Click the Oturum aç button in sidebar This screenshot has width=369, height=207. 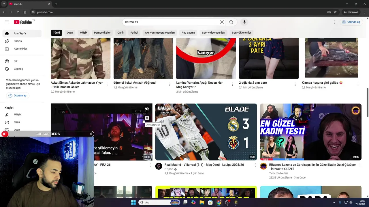click(18, 95)
